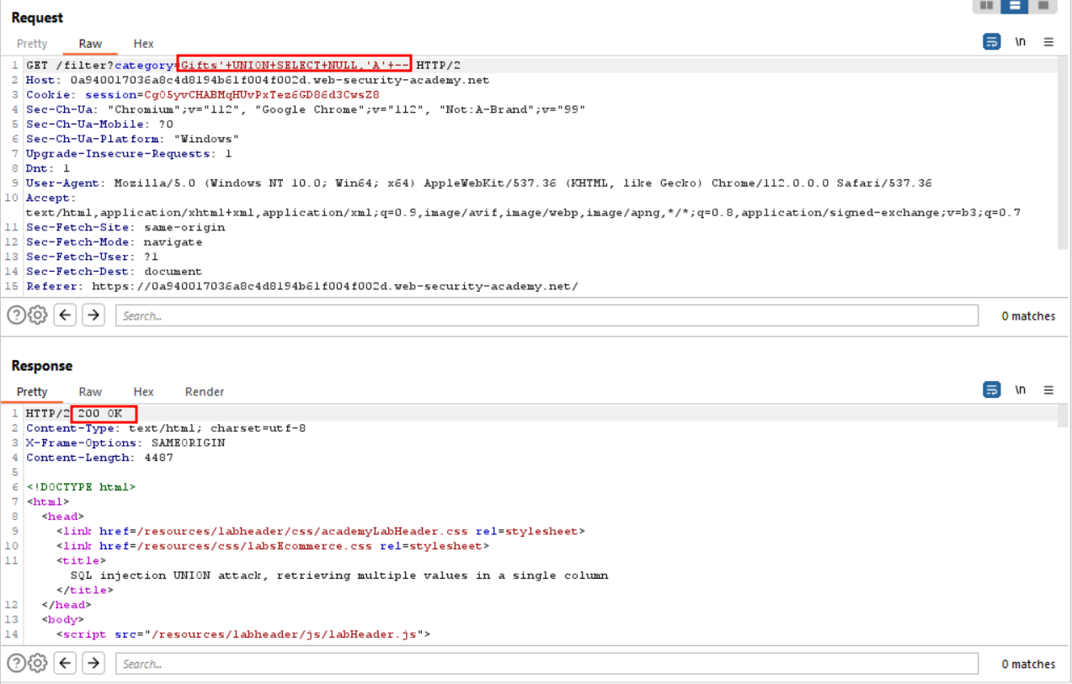The width and height of the screenshot is (1072, 684).
Task: Click the Upgrade-Insecure-Requests header line
Action: click(129, 154)
